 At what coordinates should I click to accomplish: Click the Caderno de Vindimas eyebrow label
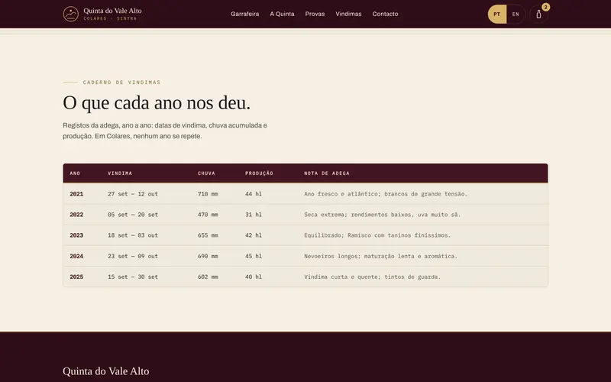click(121, 83)
